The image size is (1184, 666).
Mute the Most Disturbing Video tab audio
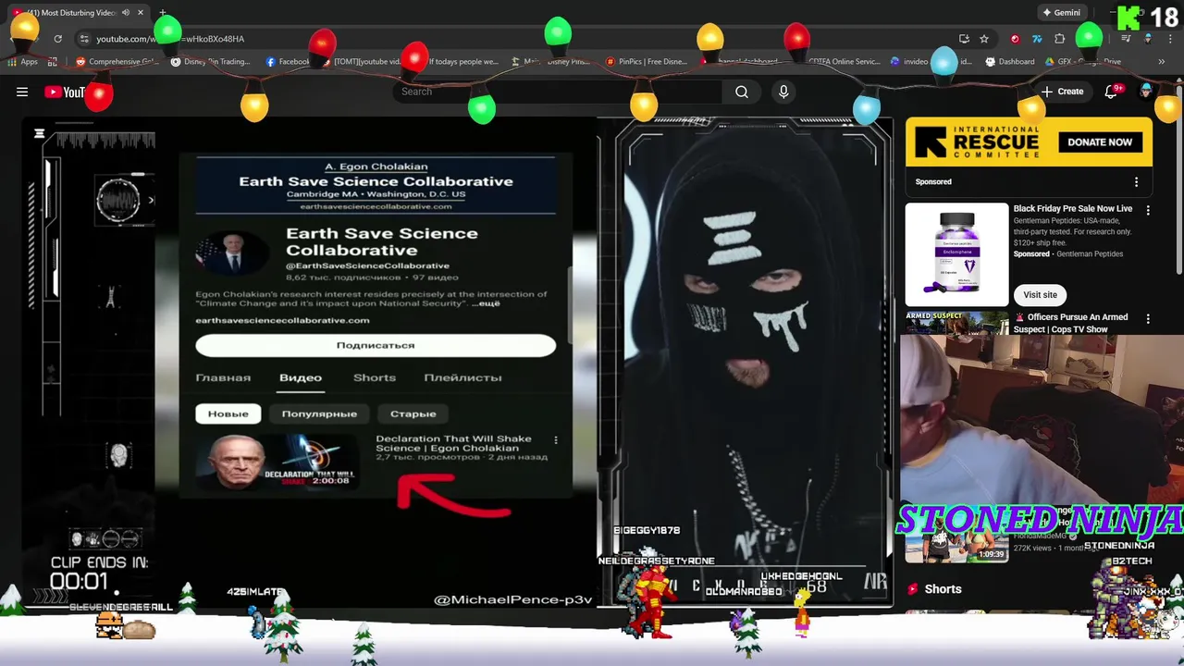tap(126, 13)
